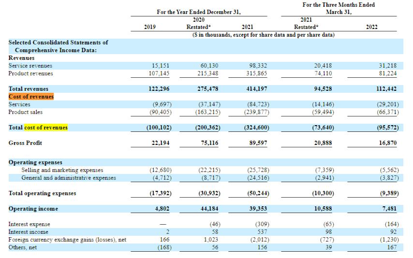Select the others, net value 167
Viewport: 413px width, 258px height.
392,247
